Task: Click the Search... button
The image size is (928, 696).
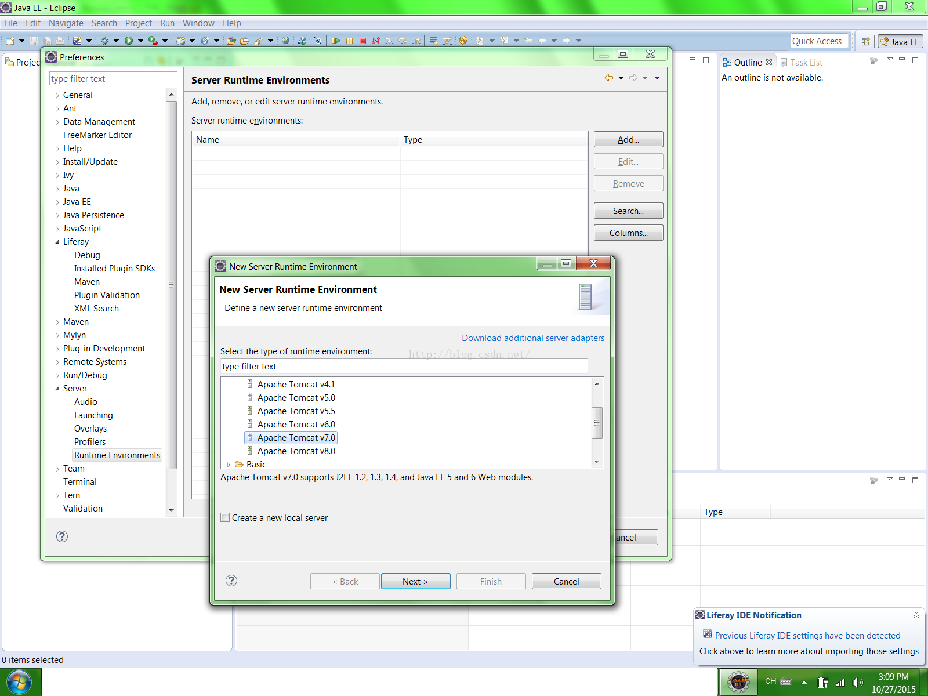Action: pos(628,211)
